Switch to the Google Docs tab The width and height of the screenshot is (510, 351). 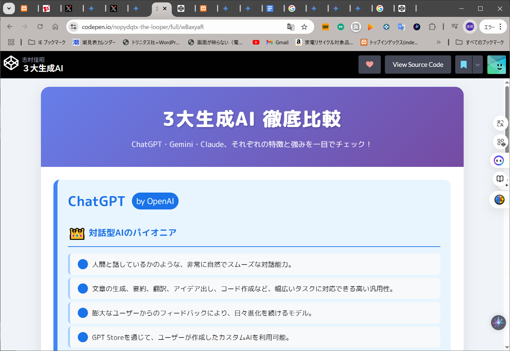270,8
